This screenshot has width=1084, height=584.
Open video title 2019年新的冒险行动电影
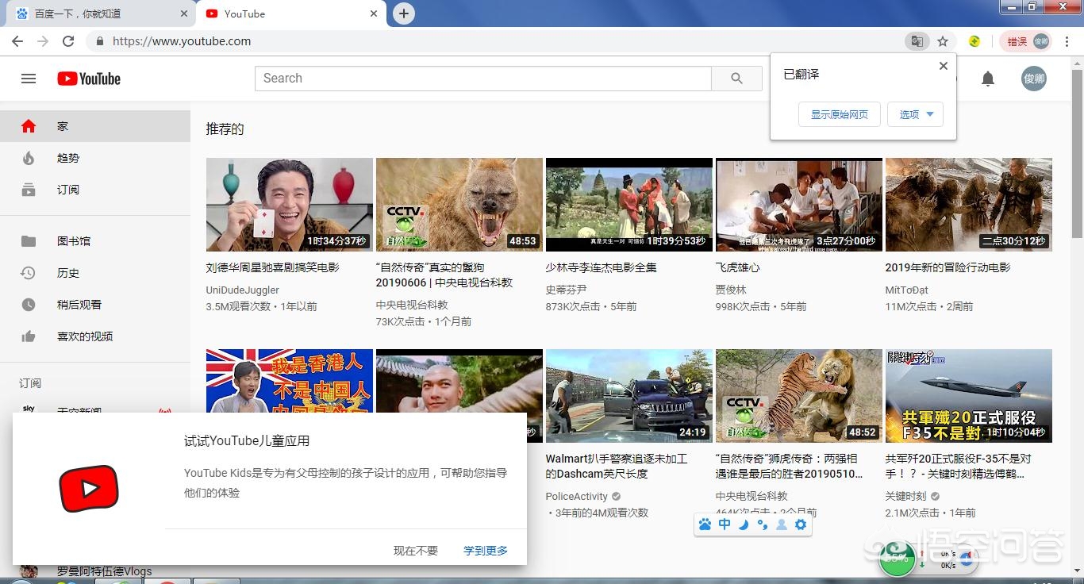pos(948,267)
